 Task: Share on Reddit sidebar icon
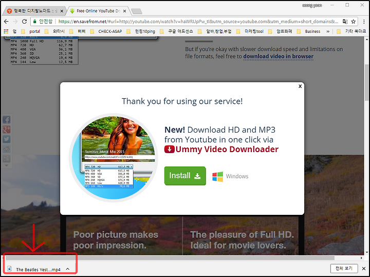(x=6, y=149)
